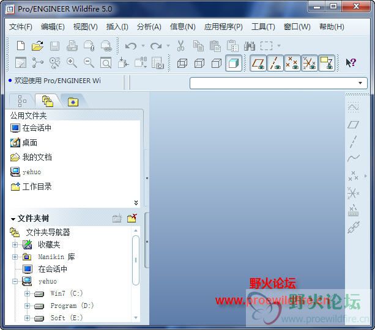
Task: Click the Zoom Out magnifier
Action: pyautogui.click(x=89, y=63)
